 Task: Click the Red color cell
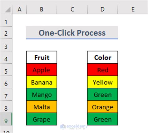(x=103, y=70)
